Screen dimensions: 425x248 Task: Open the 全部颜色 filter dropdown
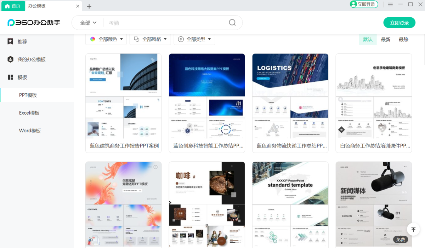click(x=106, y=39)
